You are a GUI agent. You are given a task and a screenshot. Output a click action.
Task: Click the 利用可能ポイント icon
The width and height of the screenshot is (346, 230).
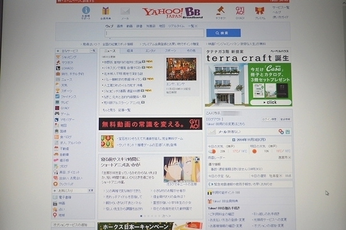point(209,193)
